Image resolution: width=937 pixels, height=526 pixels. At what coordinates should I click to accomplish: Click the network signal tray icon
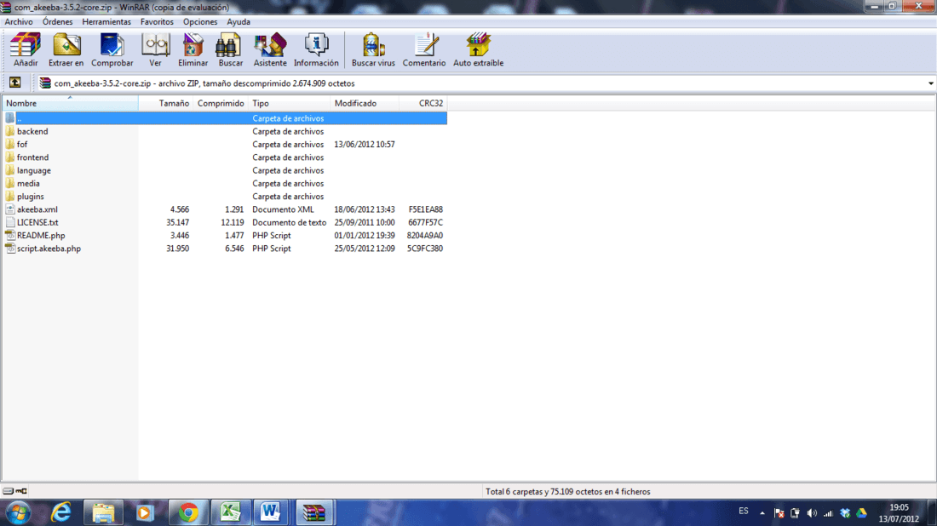pos(828,513)
